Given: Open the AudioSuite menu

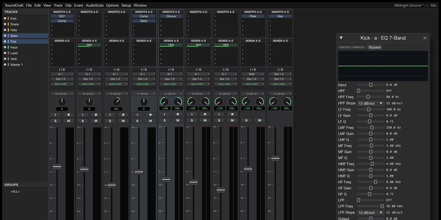Looking at the screenshot, I should [95, 5].
